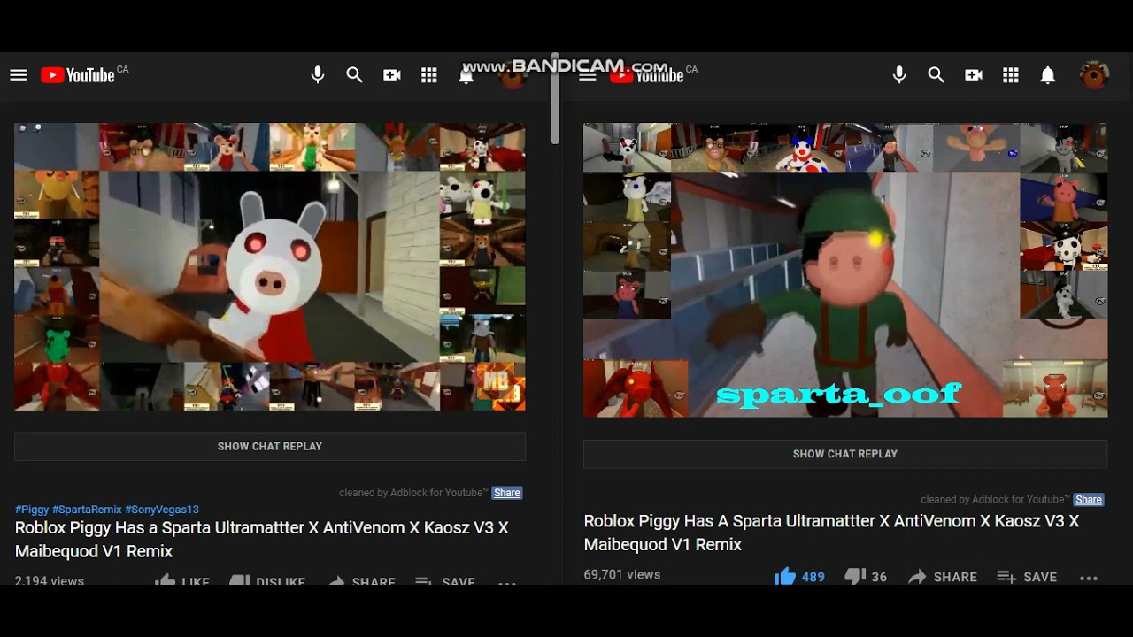
Task: Click the #Piggy hashtag link
Action: (32, 510)
